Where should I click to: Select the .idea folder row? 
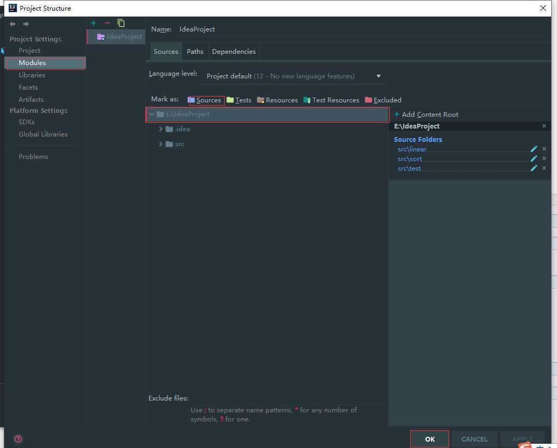(x=268, y=129)
